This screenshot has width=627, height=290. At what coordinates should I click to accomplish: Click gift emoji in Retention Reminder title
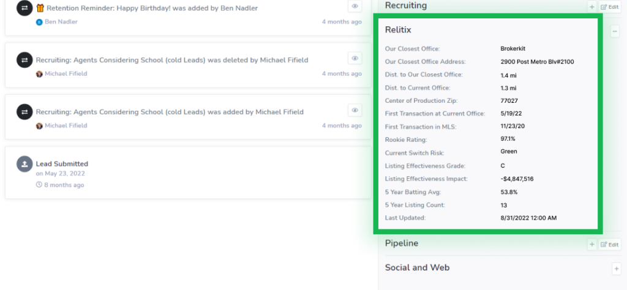pyautogui.click(x=40, y=8)
